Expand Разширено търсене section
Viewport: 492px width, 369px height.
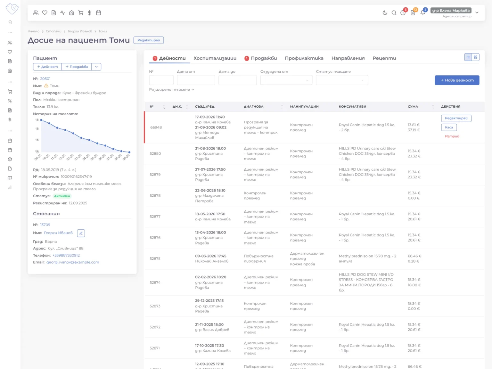pyautogui.click(x=171, y=90)
